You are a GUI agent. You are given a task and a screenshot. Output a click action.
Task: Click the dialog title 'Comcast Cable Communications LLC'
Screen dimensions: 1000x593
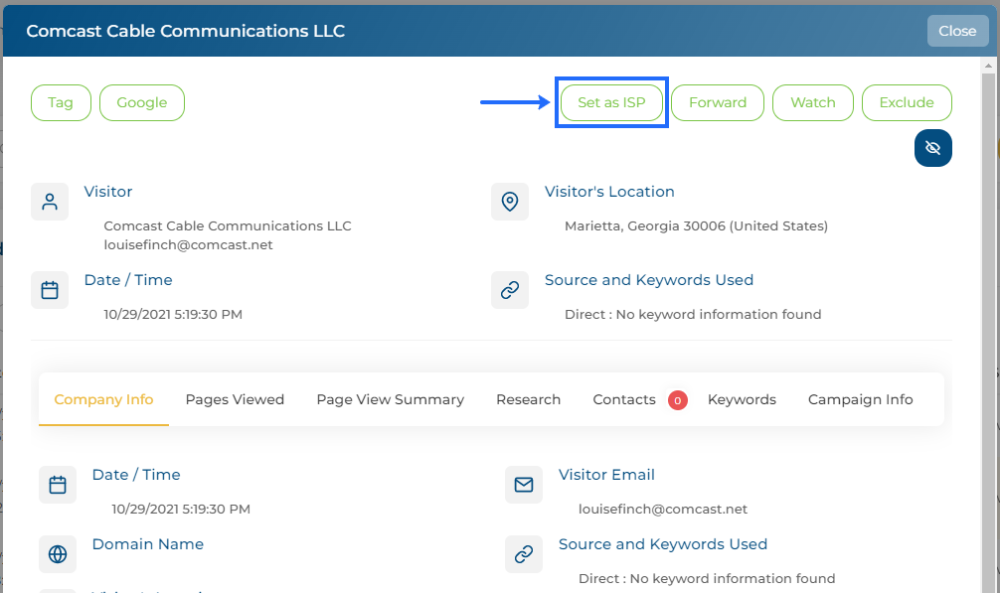click(186, 31)
